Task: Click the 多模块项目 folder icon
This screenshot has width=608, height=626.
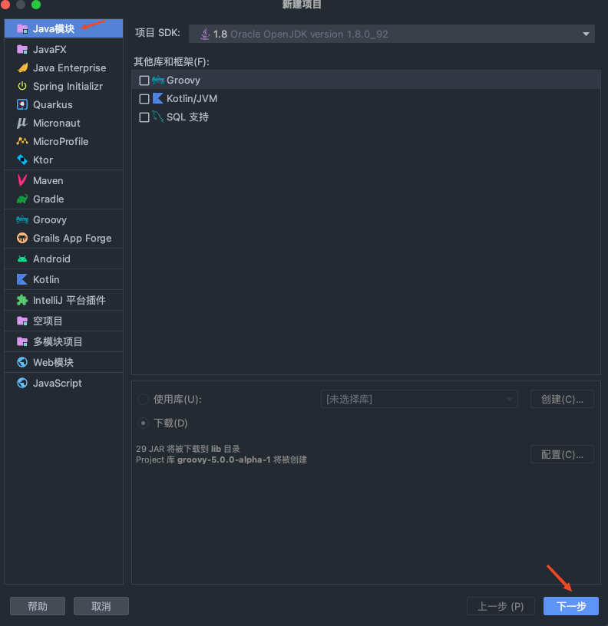Action: (x=22, y=341)
